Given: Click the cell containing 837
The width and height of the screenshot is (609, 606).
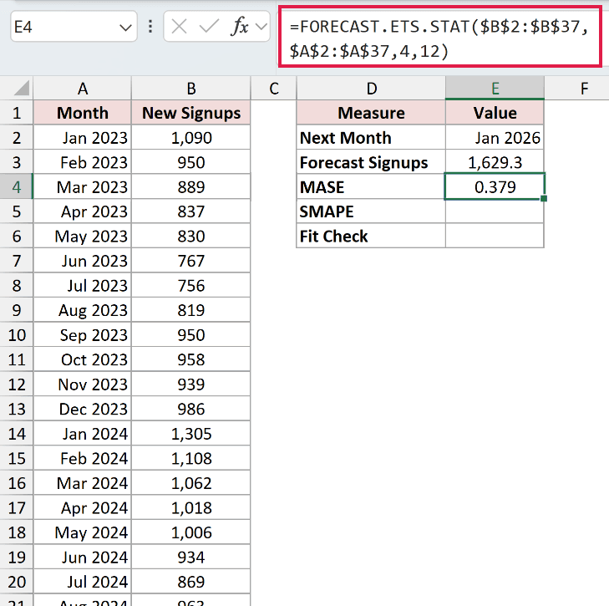Looking at the screenshot, I should click(191, 211).
